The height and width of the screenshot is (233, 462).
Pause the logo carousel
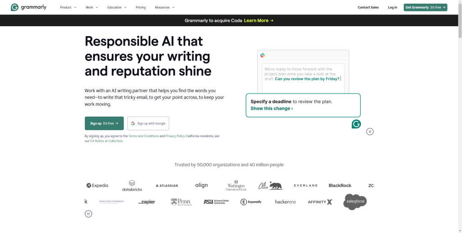click(88, 214)
